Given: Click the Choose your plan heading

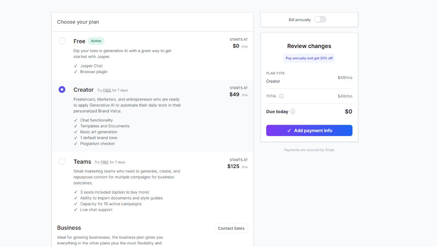Looking at the screenshot, I should point(78,22).
